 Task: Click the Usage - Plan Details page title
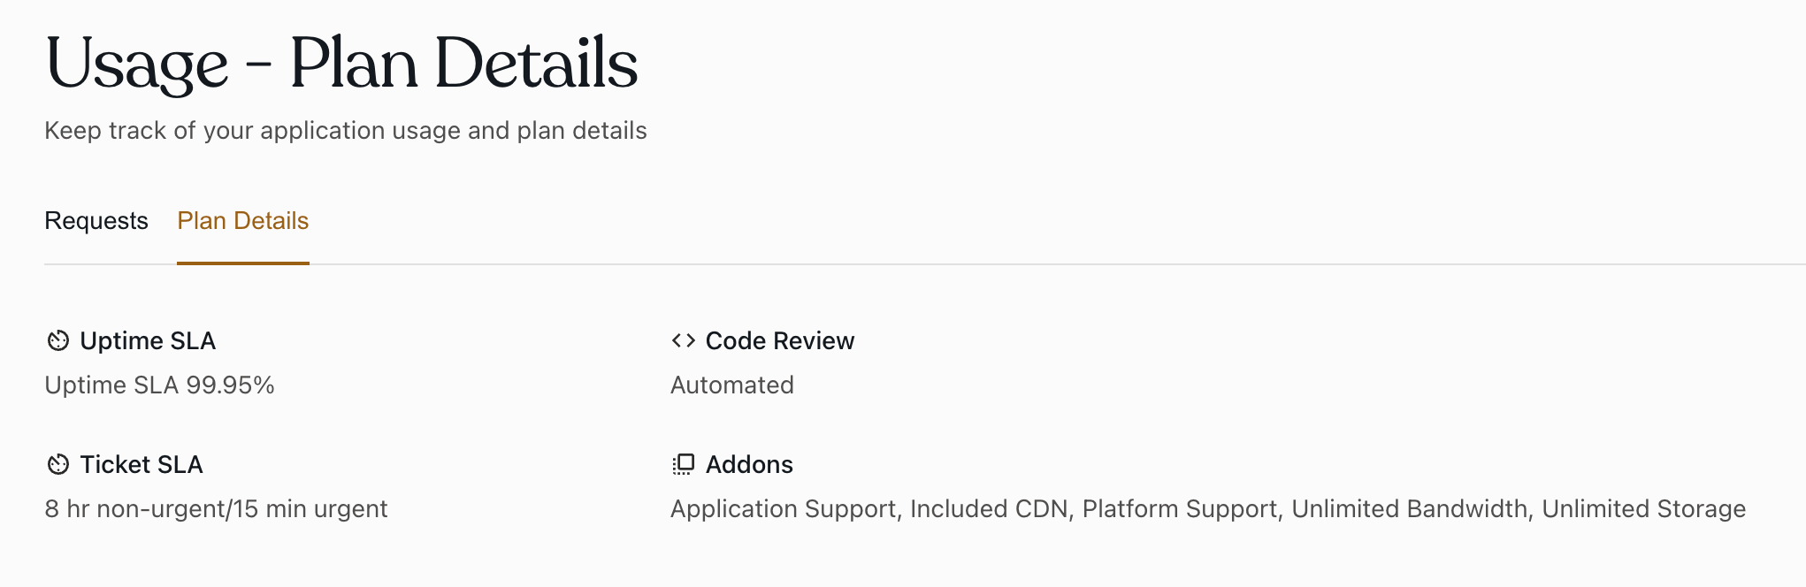341,60
